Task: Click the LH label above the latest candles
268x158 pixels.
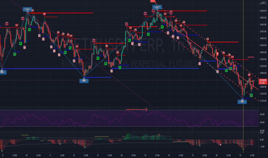Action: pyautogui.click(x=249, y=75)
